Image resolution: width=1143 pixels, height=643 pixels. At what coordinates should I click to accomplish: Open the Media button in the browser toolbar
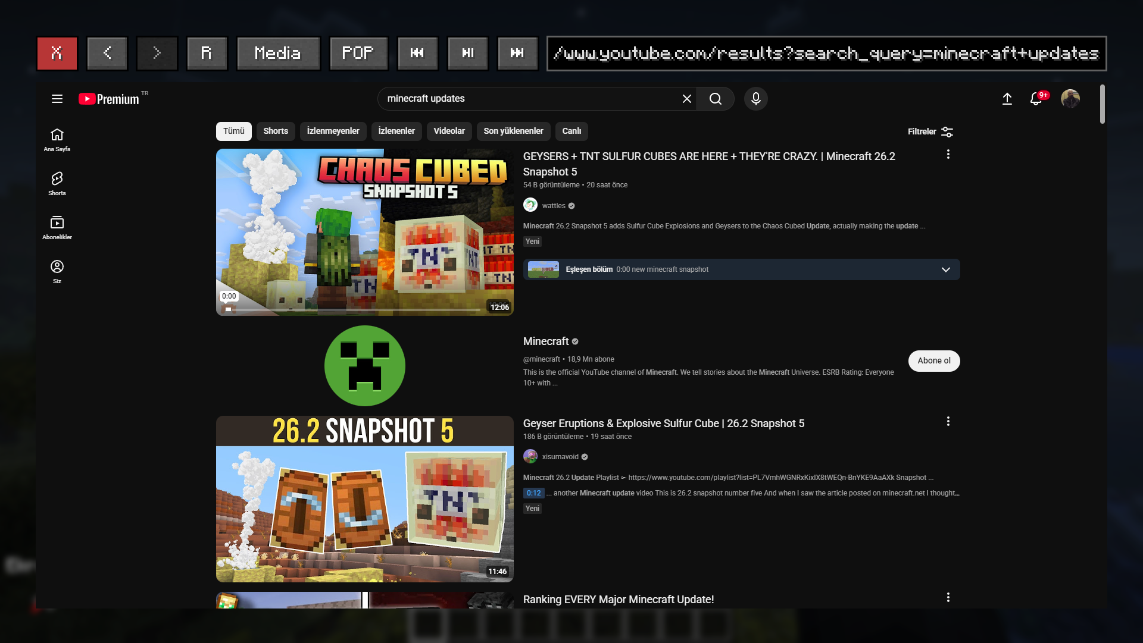pyautogui.click(x=278, y=54)
